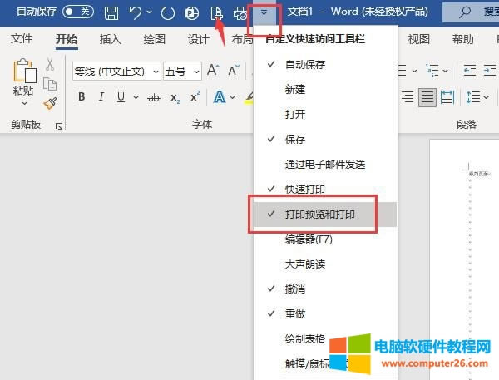Screen dimensions: 499x380
Task: Check the 新建 option in the menu
Action: 294,89
